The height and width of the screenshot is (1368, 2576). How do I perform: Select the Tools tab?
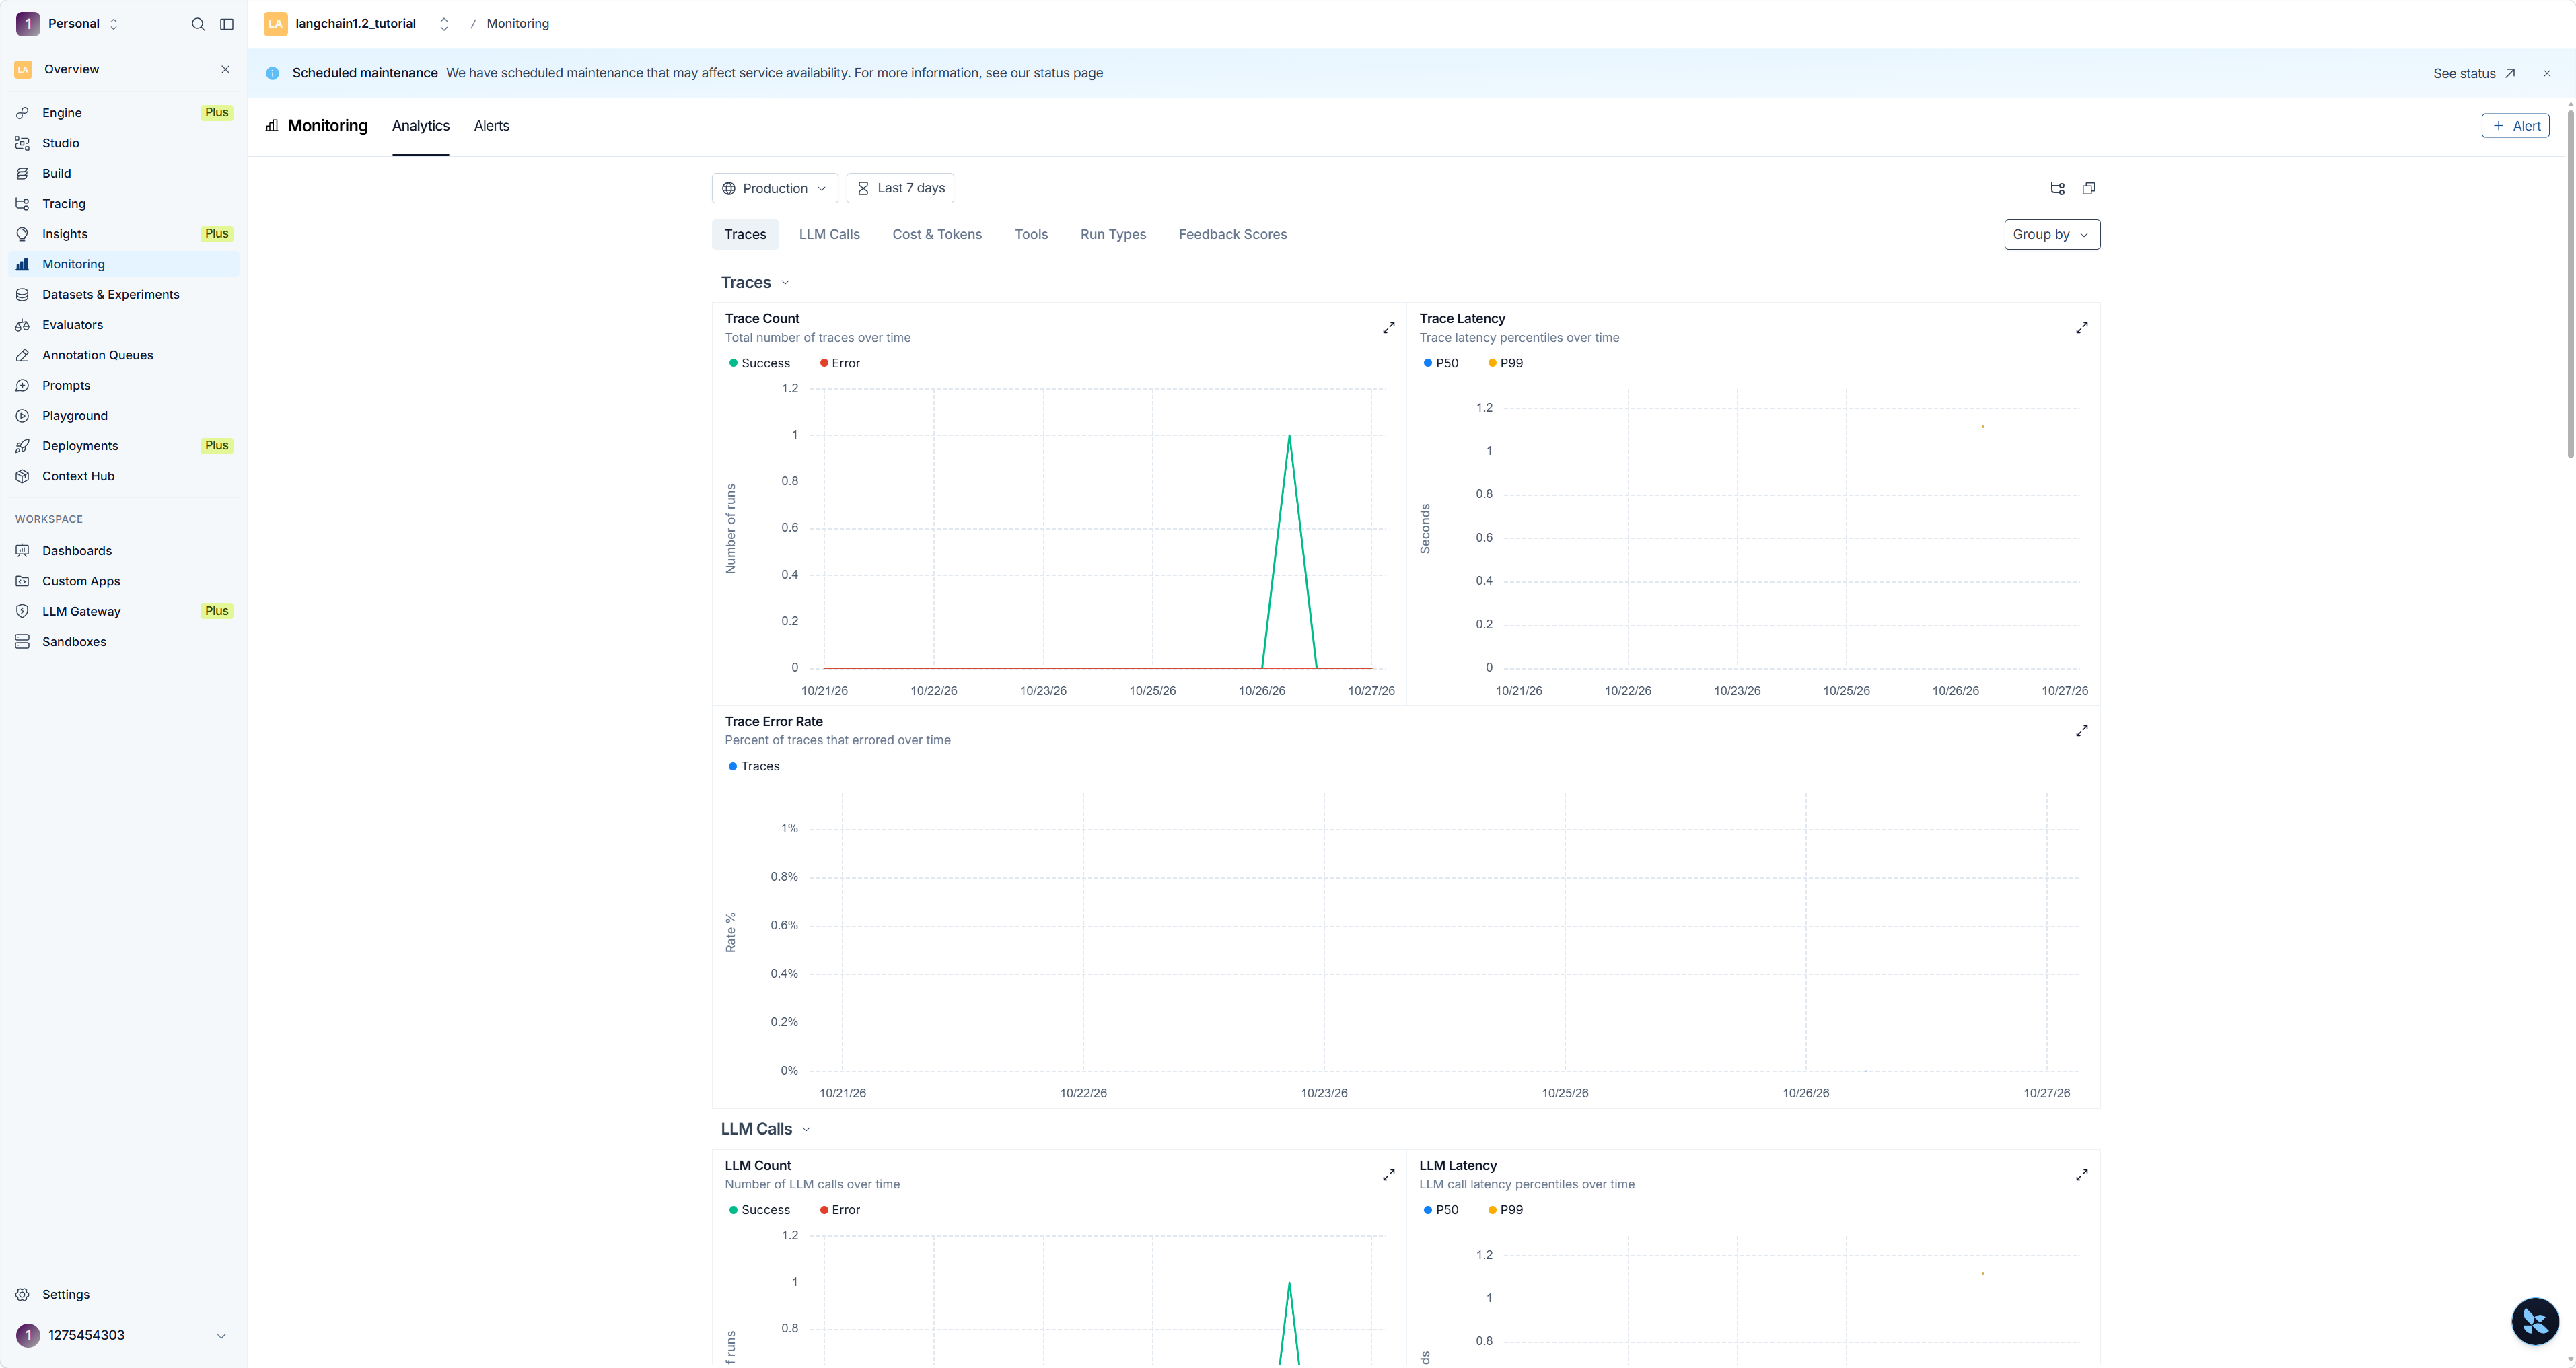click(x=1031, y=234)
